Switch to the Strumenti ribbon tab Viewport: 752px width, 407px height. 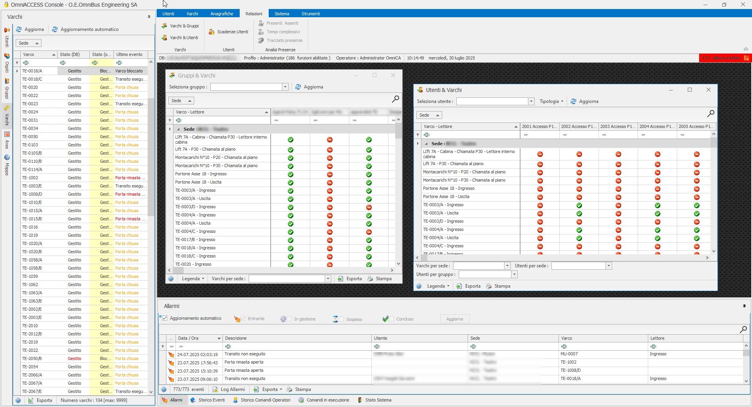(311, 14)
